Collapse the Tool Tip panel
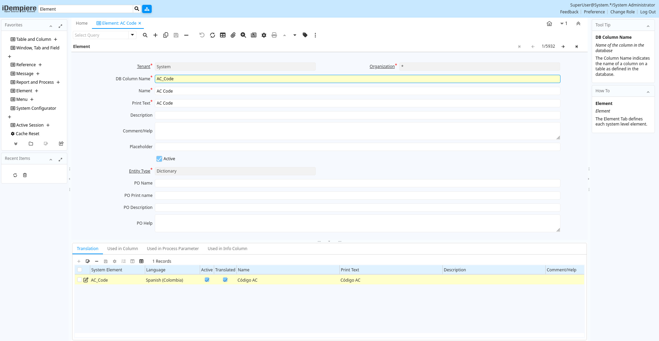This screenshot has height=341, width=659. pos(648,26)
